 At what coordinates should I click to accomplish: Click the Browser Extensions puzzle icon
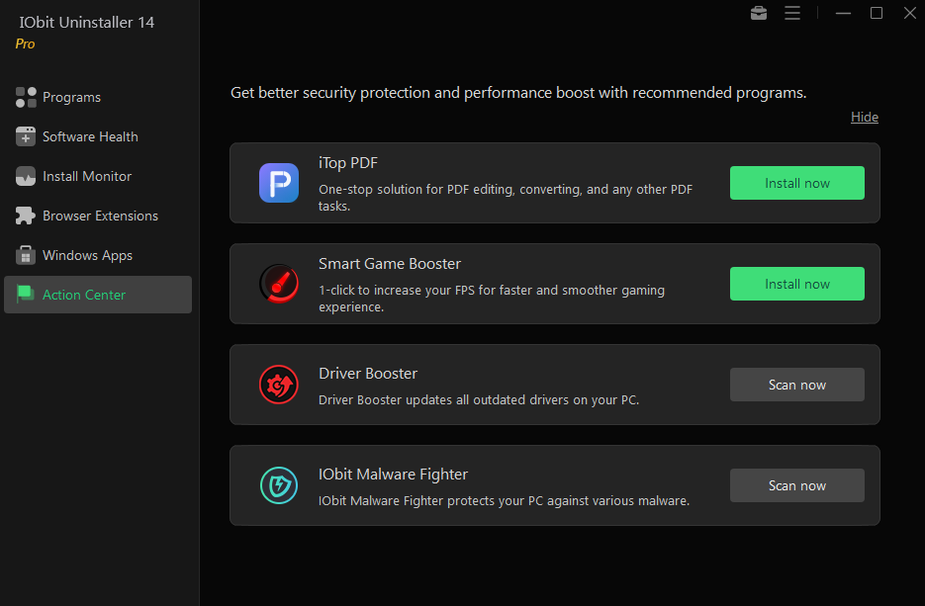pyautogui.click(x=26, y=216)
